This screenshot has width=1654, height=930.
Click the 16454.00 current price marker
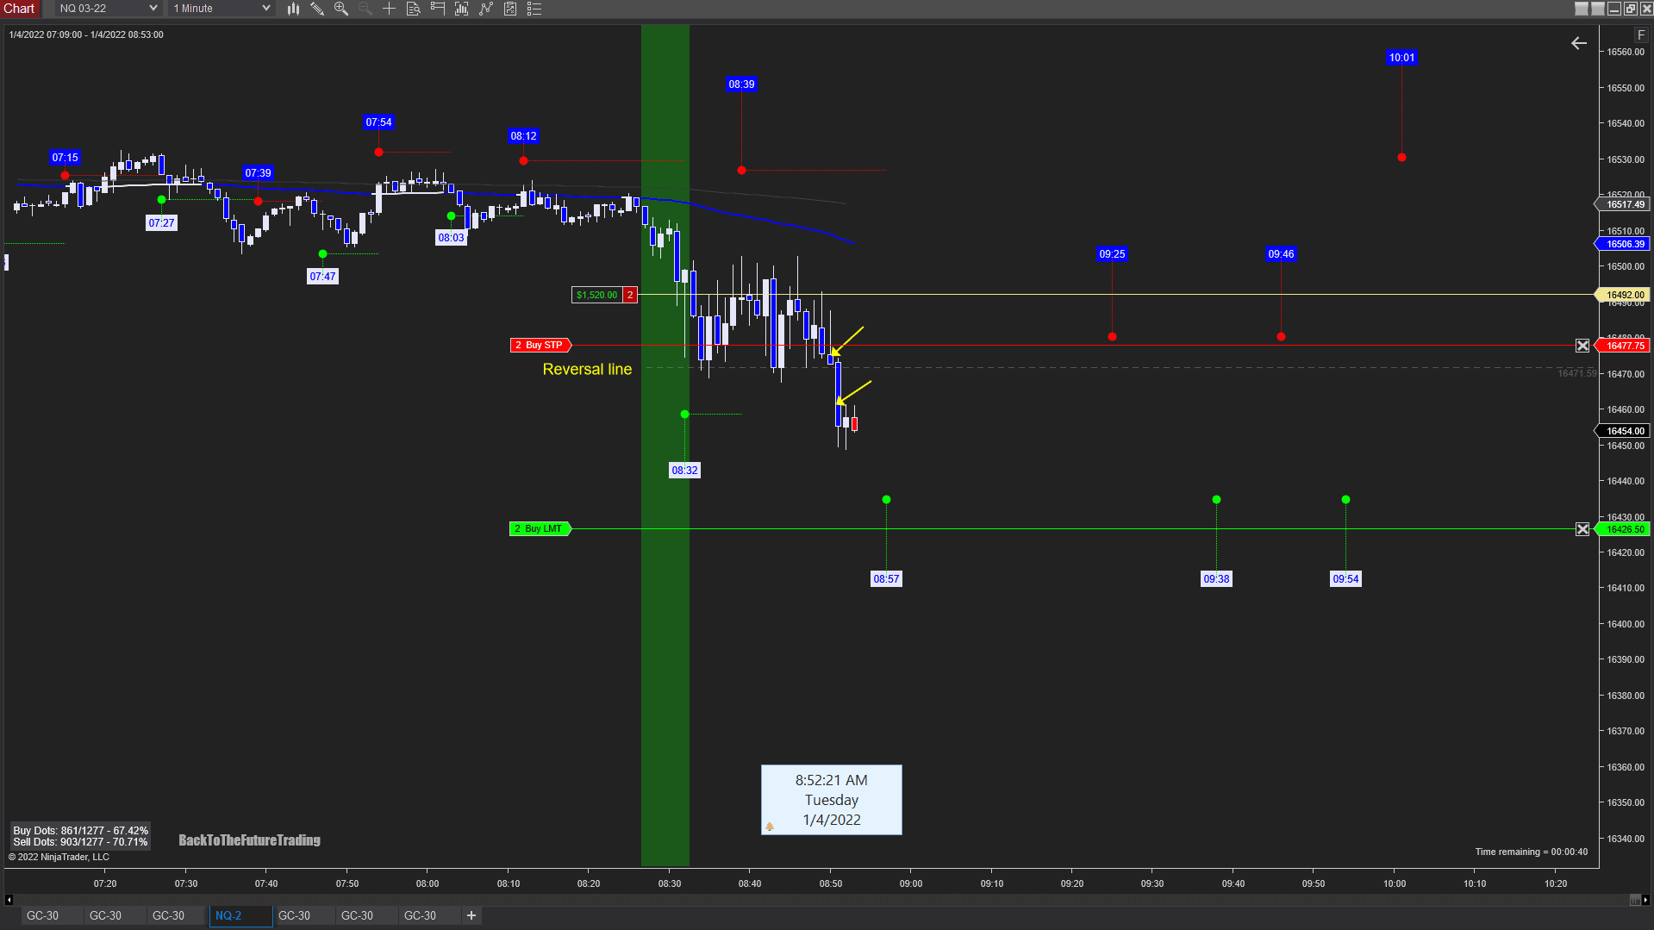pos(1624,431)
